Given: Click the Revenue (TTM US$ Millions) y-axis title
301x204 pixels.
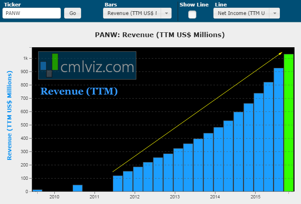Looking at the screenshot, I should (x=9, y=115).
